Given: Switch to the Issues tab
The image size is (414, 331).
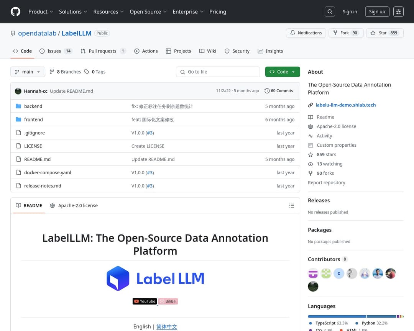Looking at the screenshot, I should tap(56, 51).
